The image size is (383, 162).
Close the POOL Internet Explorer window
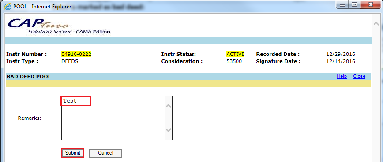point(370,5)
